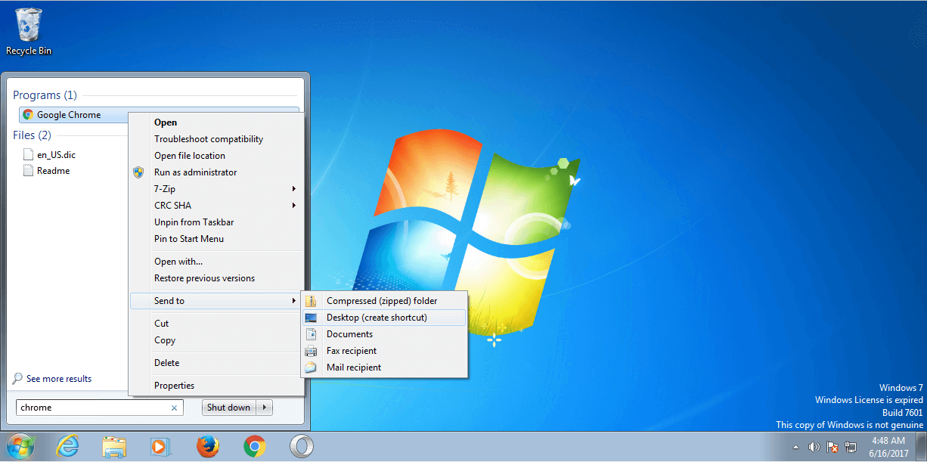Open Windows Explorer from the taskbar
The image size is (927, 462).
pyautogui.click(x=114, y=447)
